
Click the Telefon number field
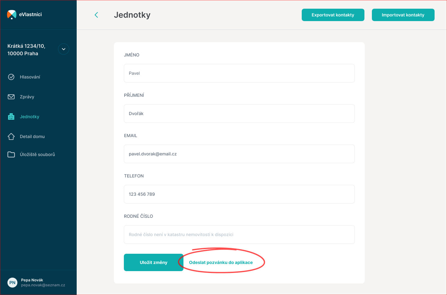pos(239,194)
